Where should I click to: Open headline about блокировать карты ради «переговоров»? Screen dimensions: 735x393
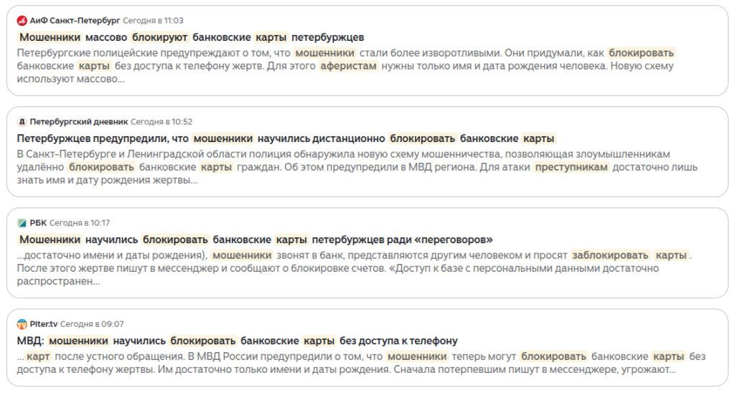pyautogui.click(x=256, y=240)
